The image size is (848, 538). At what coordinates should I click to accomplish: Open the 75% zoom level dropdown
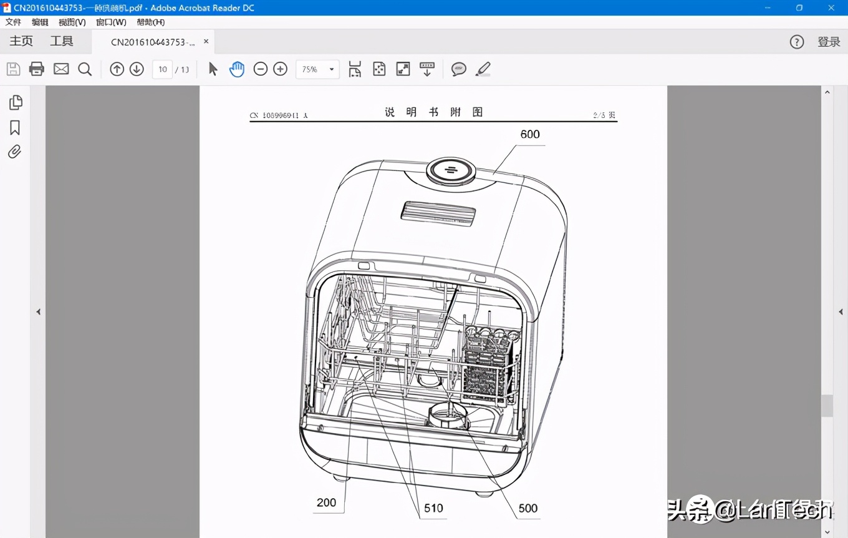tap(317, 69)
